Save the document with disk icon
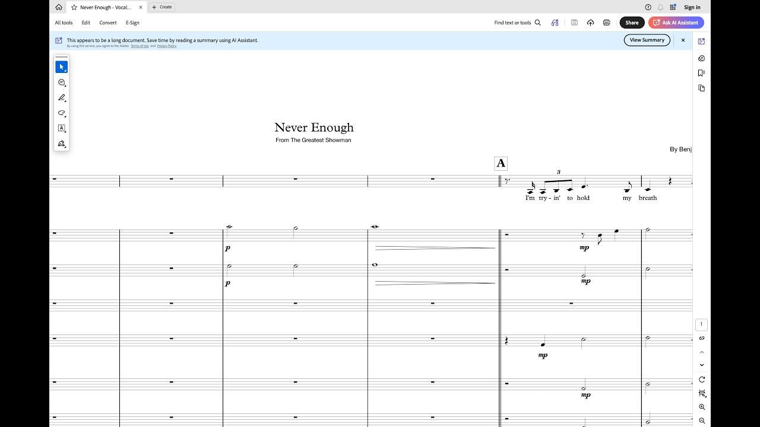The width and height of the screenshot is (760, 427). 574,23
